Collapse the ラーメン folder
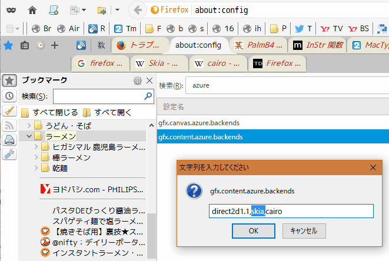Image resolution: width=389 pixels, height=261 pixels. (29, 136)
